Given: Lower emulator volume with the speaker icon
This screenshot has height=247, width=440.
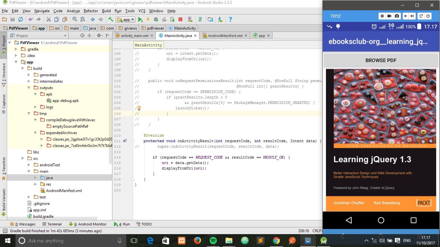Looking at the screenshot, I should pyautogui.click(x=405, y=16).
